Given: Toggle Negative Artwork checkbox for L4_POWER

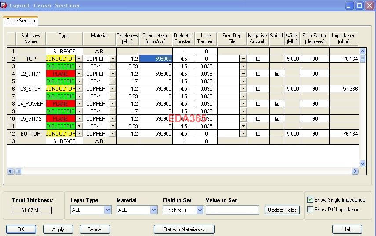Looking at the screenshot, I should pyautogui.click(x=258, y=104).
